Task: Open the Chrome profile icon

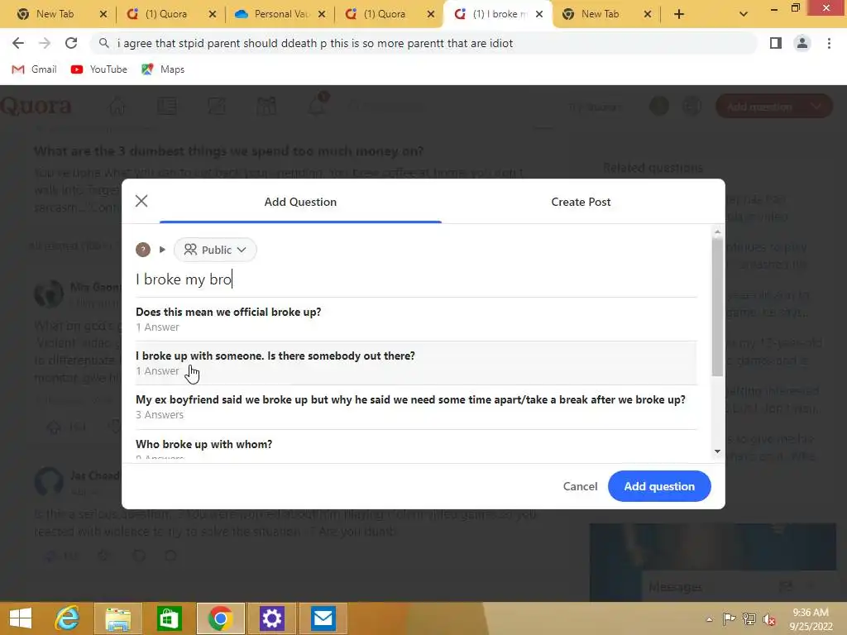Action: (802, 43)
